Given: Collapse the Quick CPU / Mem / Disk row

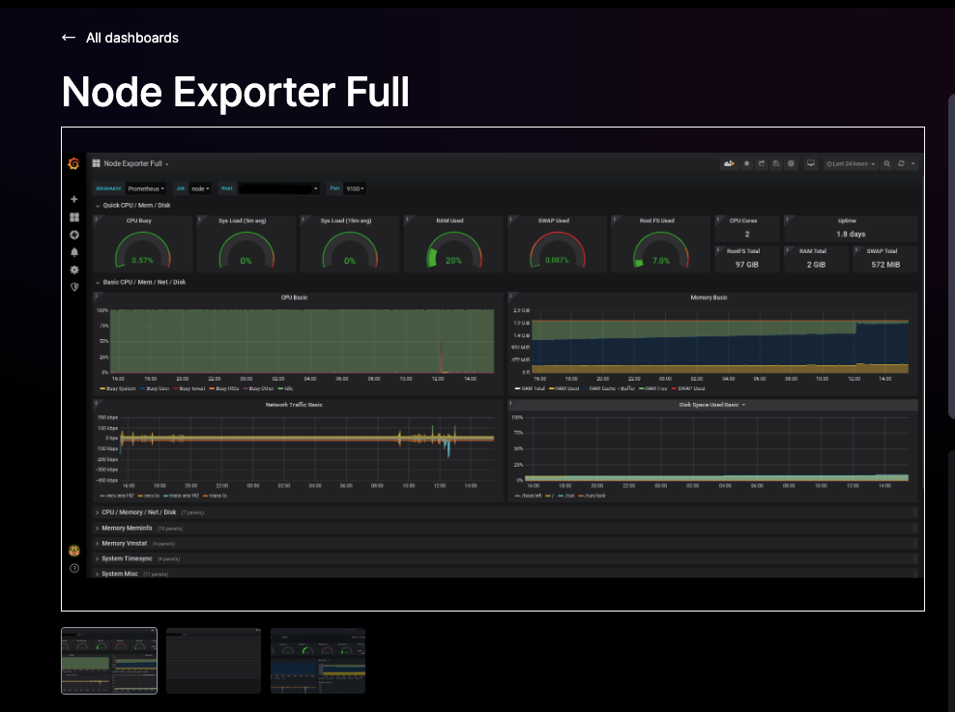Looking at the screenshot, I should pyautogui.click(x=132, y=206).
